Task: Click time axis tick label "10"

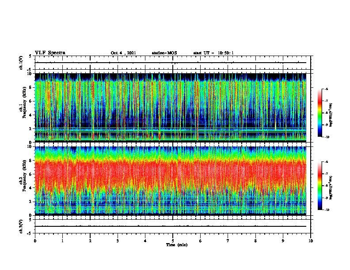Action: 311,241
